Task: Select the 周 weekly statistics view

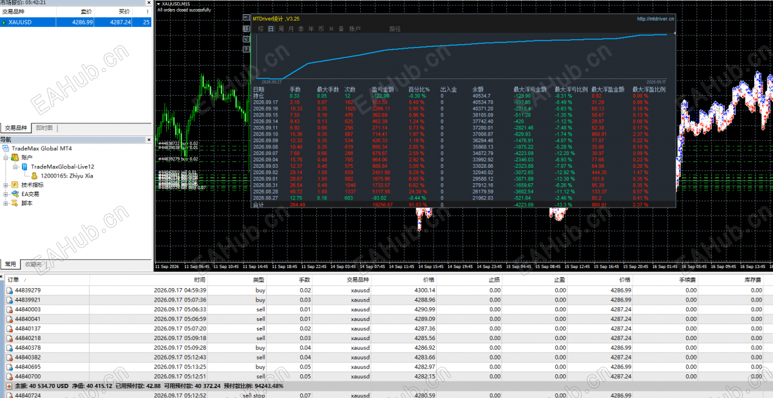Action: click(x=282, y=29)
